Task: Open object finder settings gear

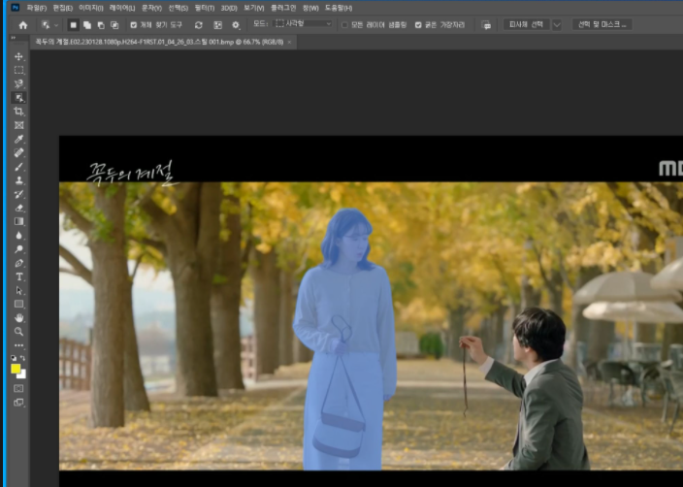Action: pos(236,25)
